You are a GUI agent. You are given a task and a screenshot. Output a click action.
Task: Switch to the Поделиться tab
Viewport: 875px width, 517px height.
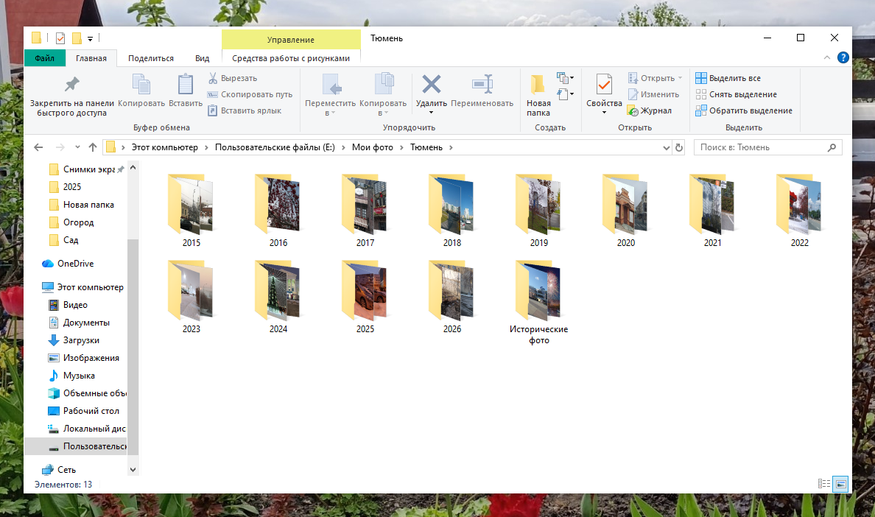coord(151,58)
